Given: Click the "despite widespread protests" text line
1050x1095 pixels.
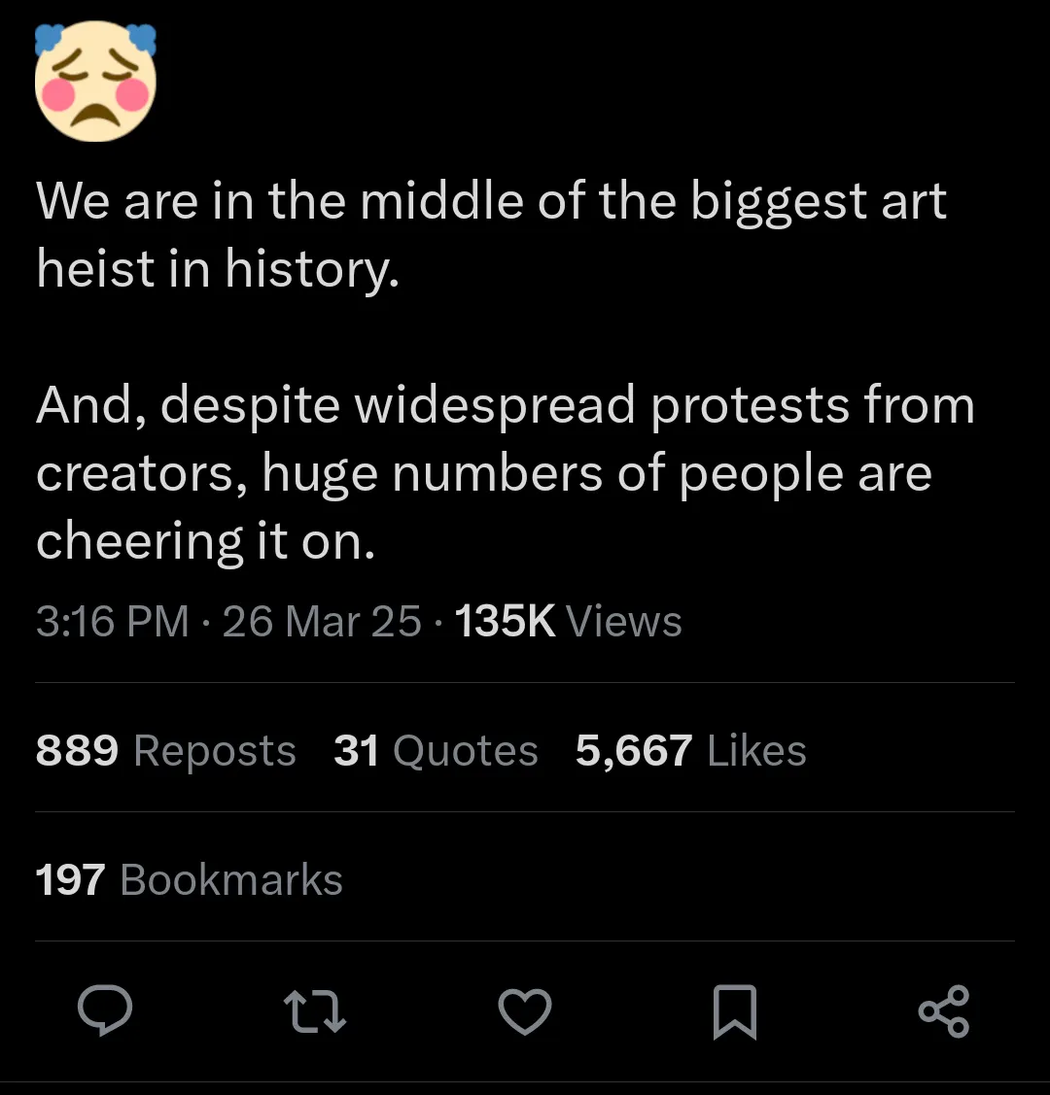Looking at the screenshot, I should pyautogui.click(x=505, y=405).
